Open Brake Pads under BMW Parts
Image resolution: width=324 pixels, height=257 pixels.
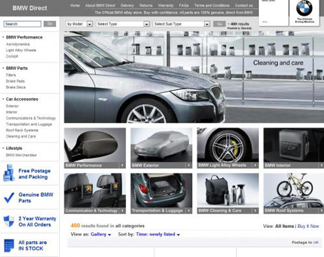[x=15, y=81]
